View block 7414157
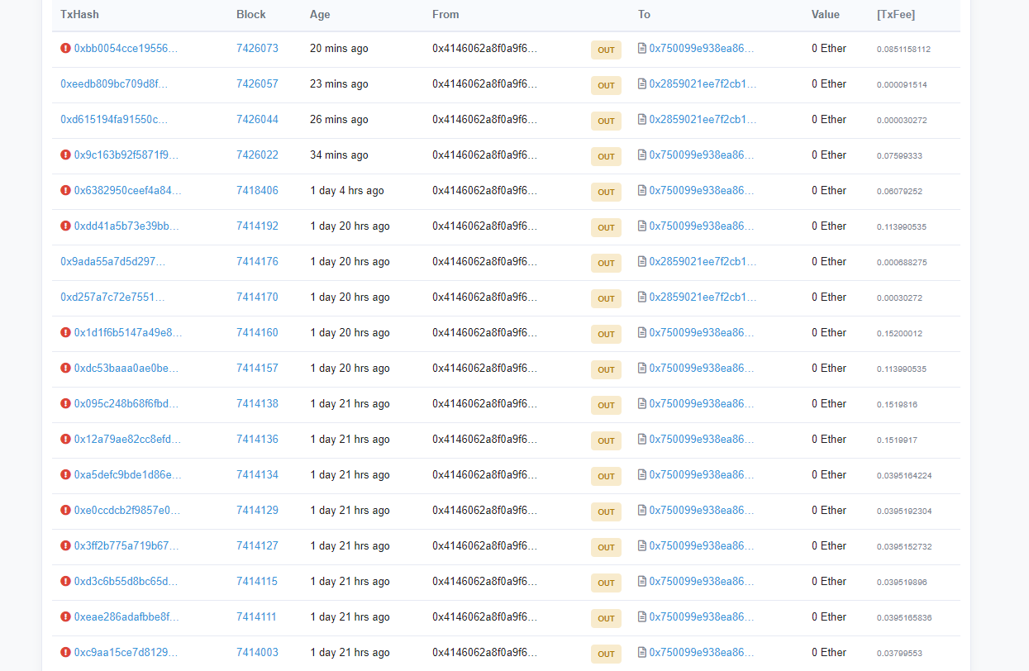Viewport: 1029px width, 671px height. (257, 368)
